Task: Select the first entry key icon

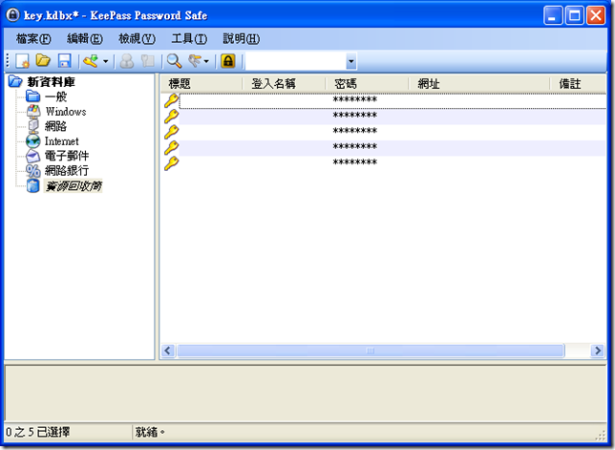Action: click(x=171, y=100)
